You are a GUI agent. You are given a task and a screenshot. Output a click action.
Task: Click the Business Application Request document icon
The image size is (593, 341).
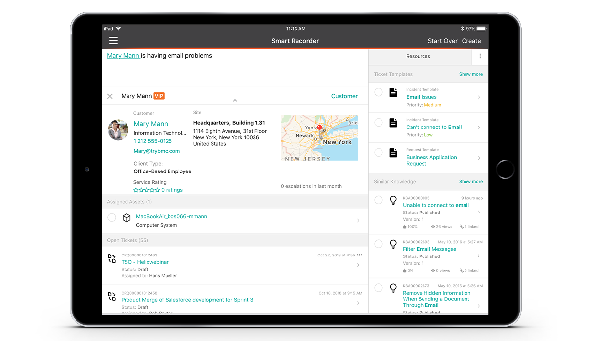[x=393, y=153]
